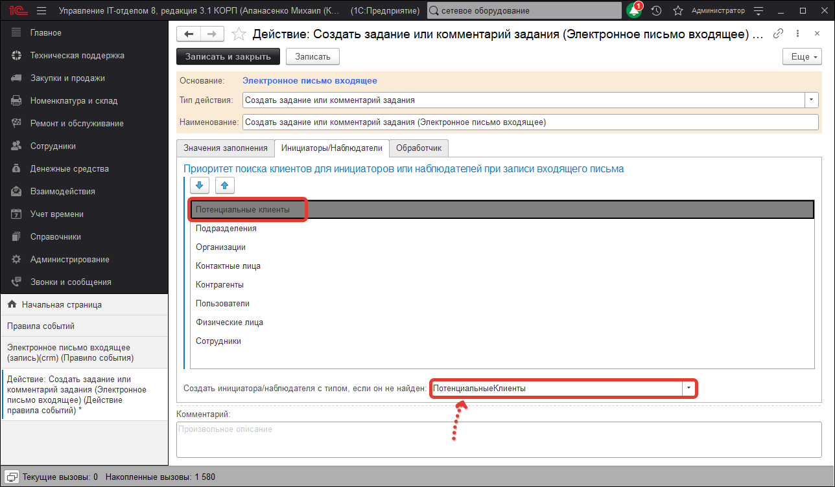Open the Тип действия dropdown
This screenshot has width=835, height=487.
(811, 100)
